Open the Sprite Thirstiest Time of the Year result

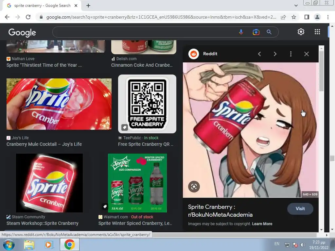click(x=44, y=65)
